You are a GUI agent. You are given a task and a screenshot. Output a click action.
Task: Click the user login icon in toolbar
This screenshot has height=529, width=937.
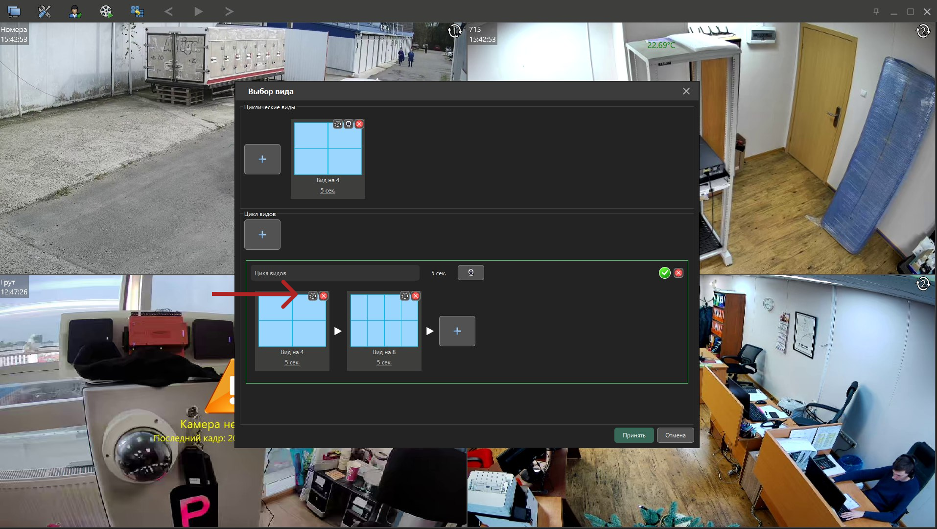pyautogui.click(x=75, y=11)
